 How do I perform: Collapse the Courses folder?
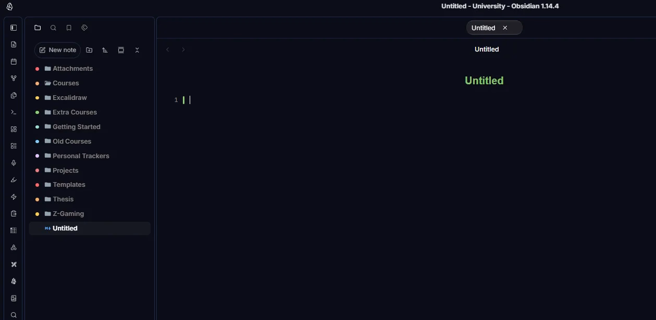coord(90,83)
